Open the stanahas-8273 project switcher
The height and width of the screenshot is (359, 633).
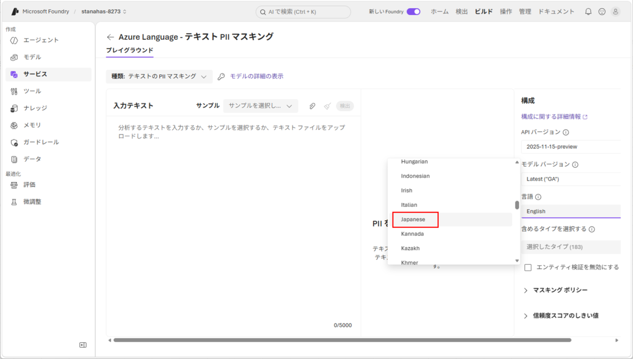[104, 12]
